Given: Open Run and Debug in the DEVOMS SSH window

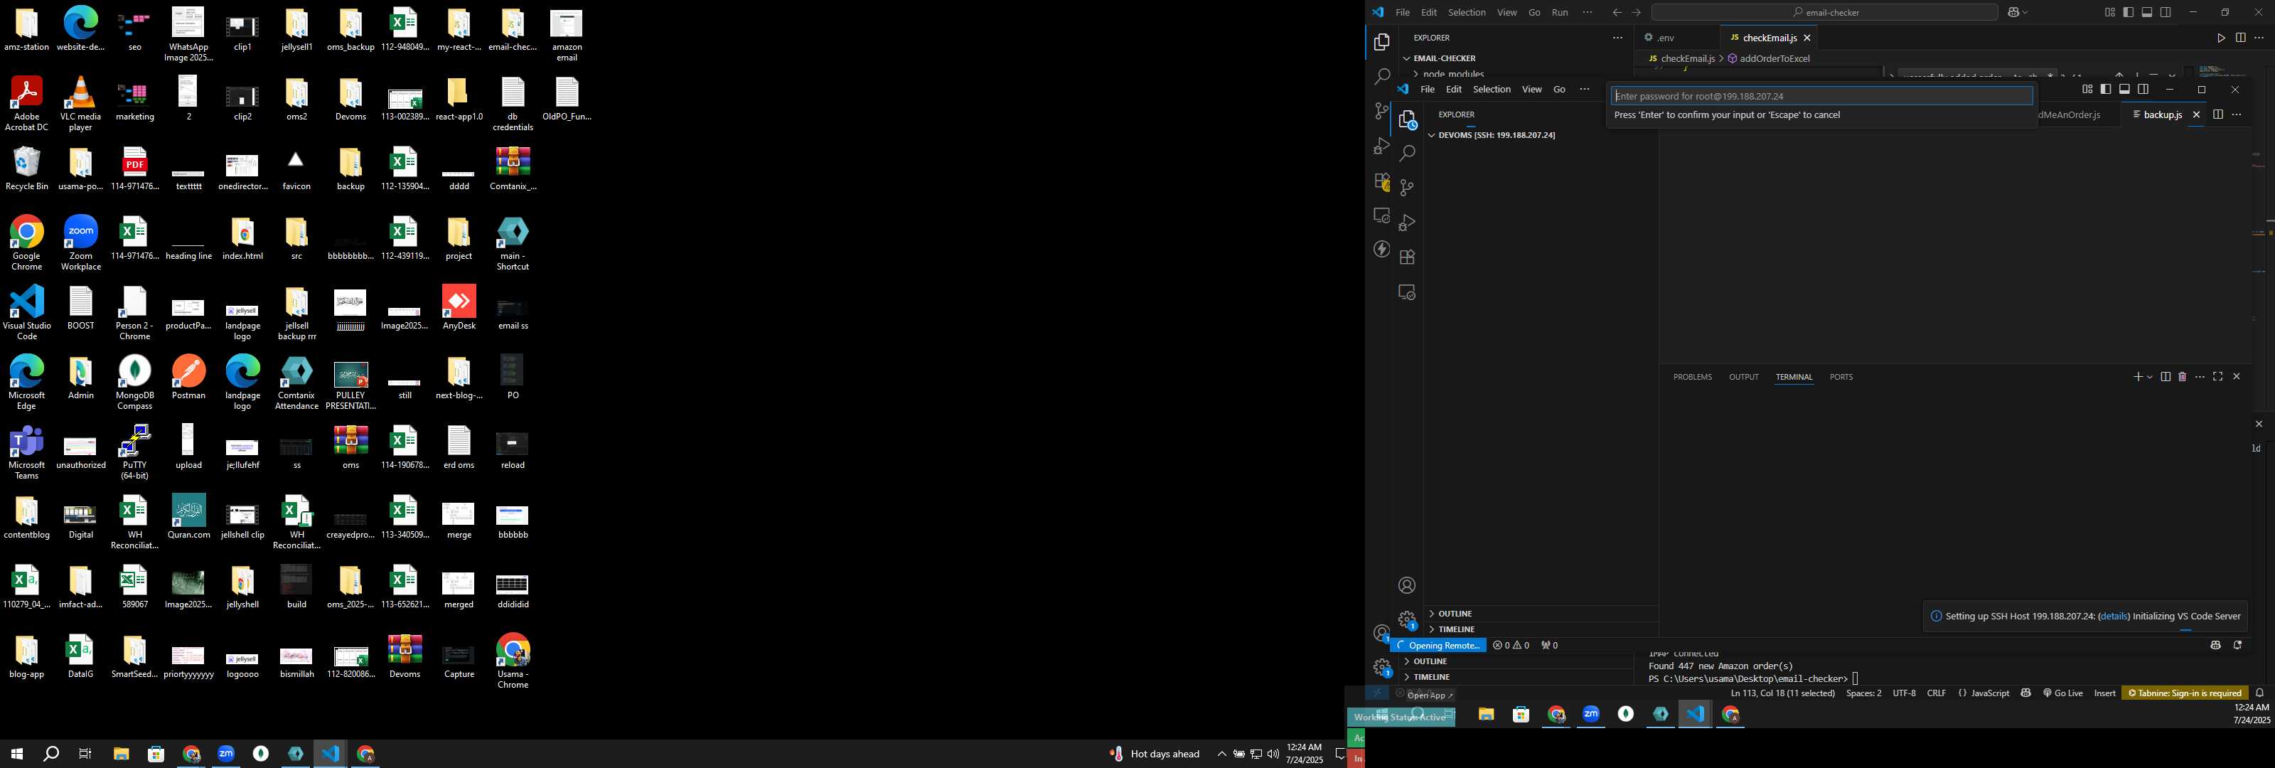Looking at the screenshot, I should pyautogui.click(x=1407, y=222).
